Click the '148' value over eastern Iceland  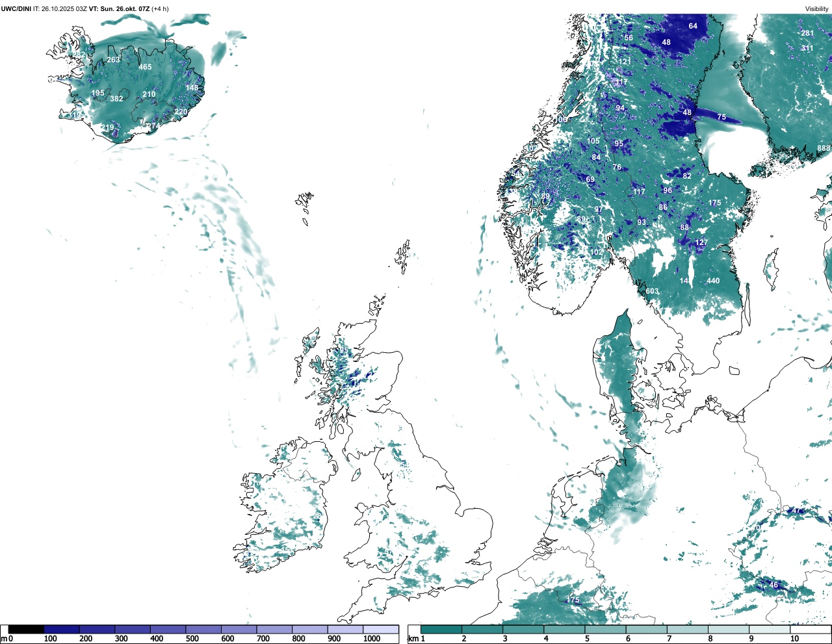point(192,88)
